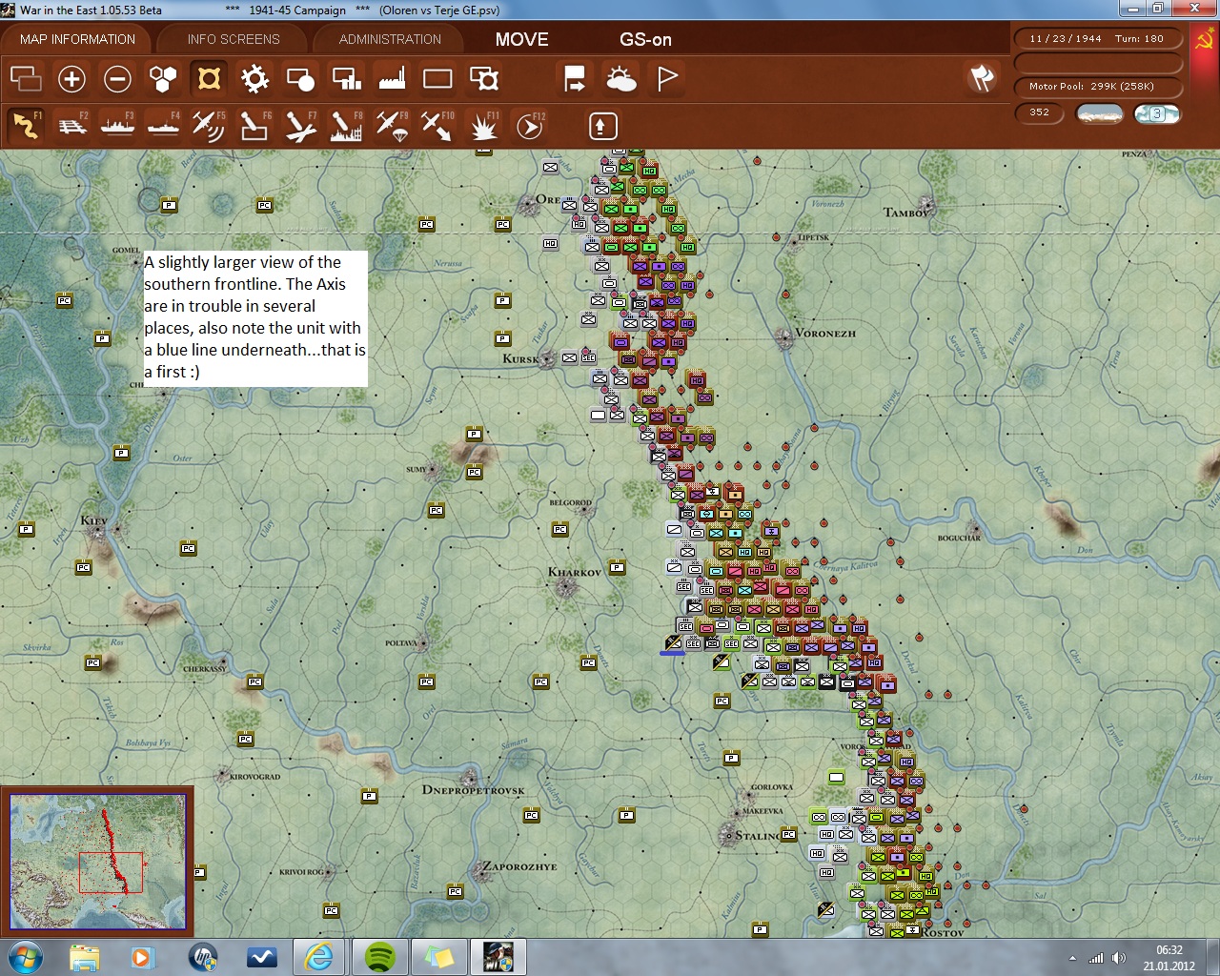Image resolution: width=1220 pixels, height=976 pixels.
Task: Select the F9 air transport mode
Action: point(392,125)
